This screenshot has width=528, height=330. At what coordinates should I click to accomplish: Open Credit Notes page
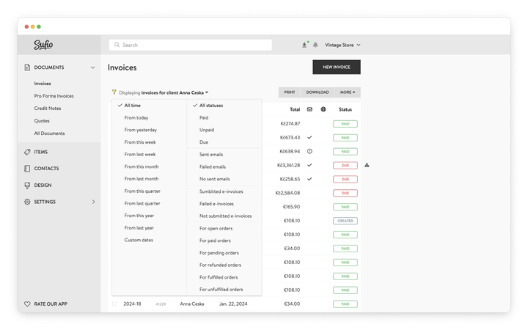(x=48, y=109)
